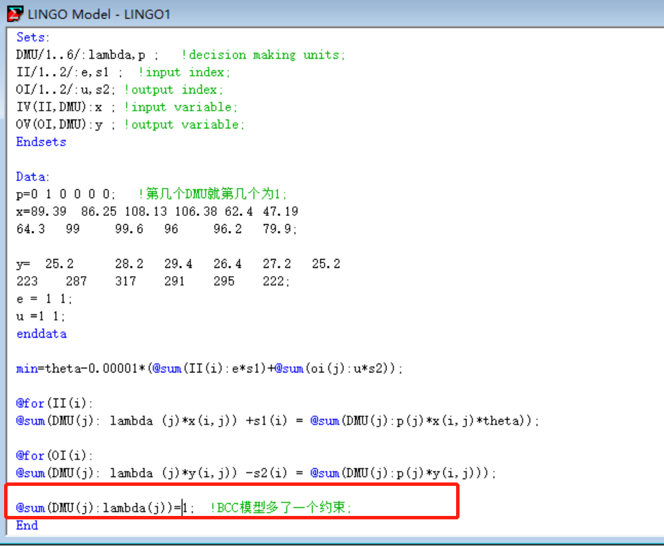664x546 pixels.
Task: Click the 'Data:' keyword
Action: click(x=33, y=176)
